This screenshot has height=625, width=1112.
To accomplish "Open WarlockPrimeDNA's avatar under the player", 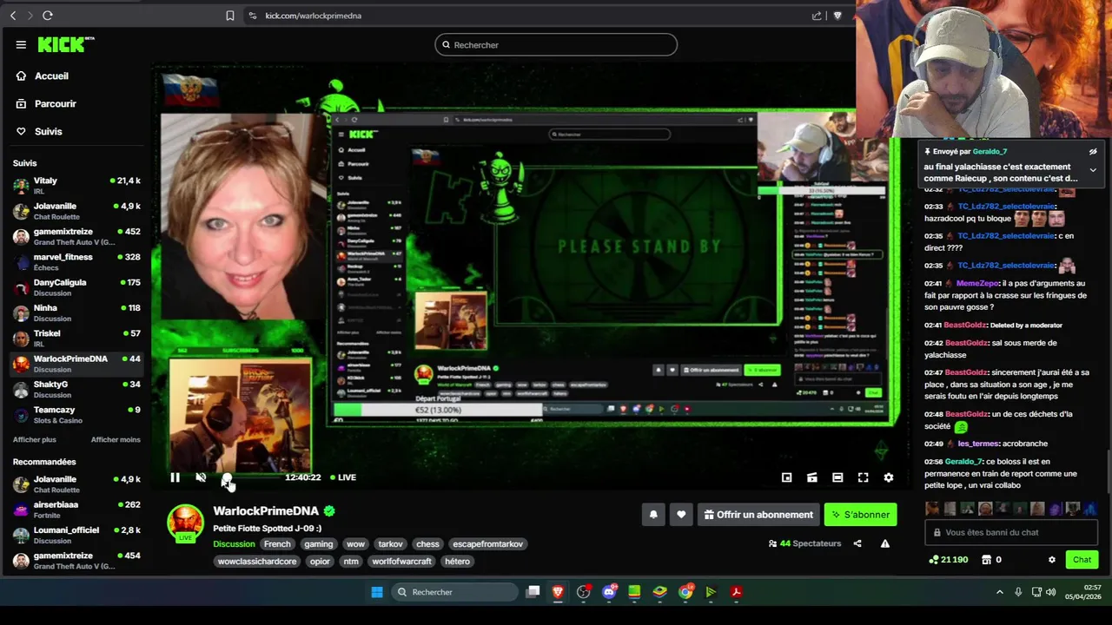I will tap(185, 523).
